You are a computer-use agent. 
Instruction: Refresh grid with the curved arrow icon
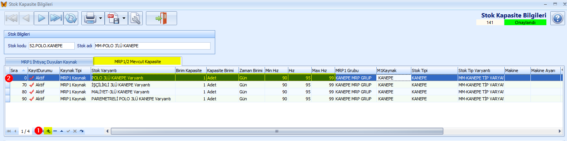click(x=81, y=131)
